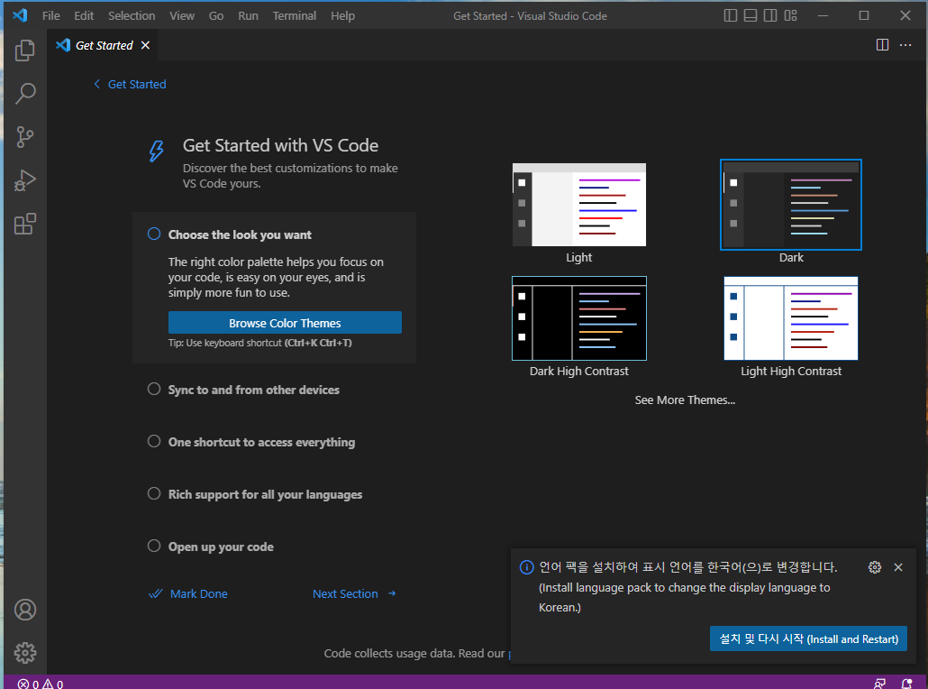Screen dimensions: 928x689
Task: Go back via Get Started breadcrumb link
Action: (x=137, y=84)
